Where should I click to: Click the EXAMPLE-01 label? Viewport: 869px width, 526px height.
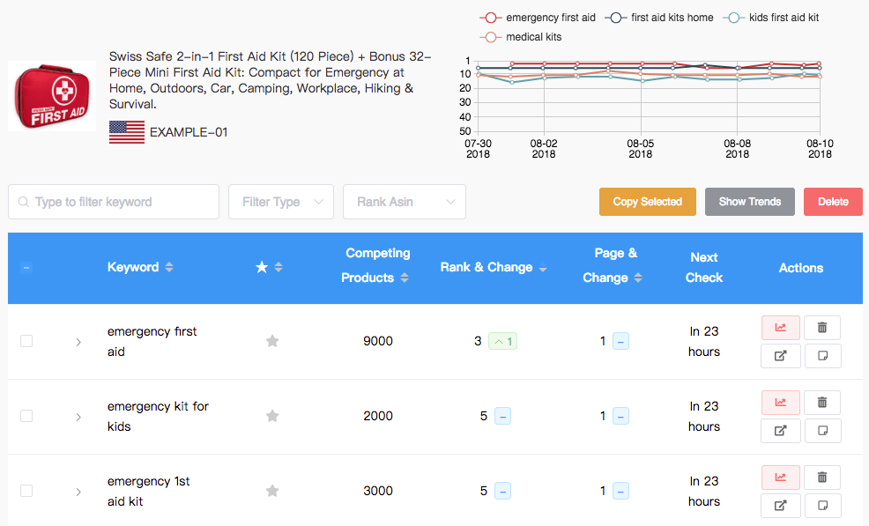(189, 132)
